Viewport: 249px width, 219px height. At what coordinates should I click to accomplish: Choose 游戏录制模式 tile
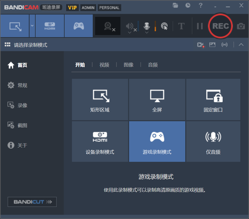[x=157, y=142]
